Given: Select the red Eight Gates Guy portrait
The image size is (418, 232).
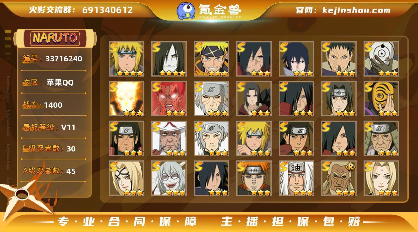Looking at the screenshot, I should 169,98.
